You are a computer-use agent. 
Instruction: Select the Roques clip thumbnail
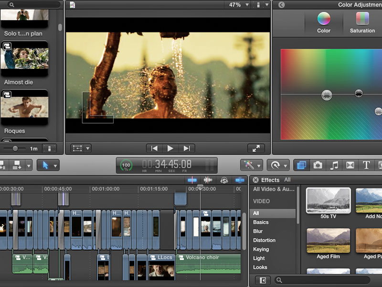[x=24, y=107]
